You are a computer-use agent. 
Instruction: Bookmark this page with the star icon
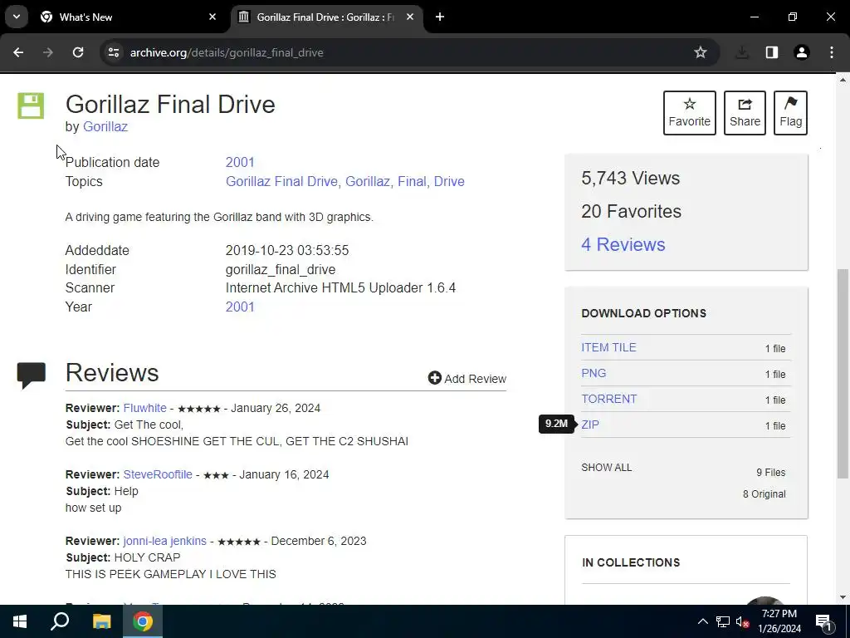701,52
